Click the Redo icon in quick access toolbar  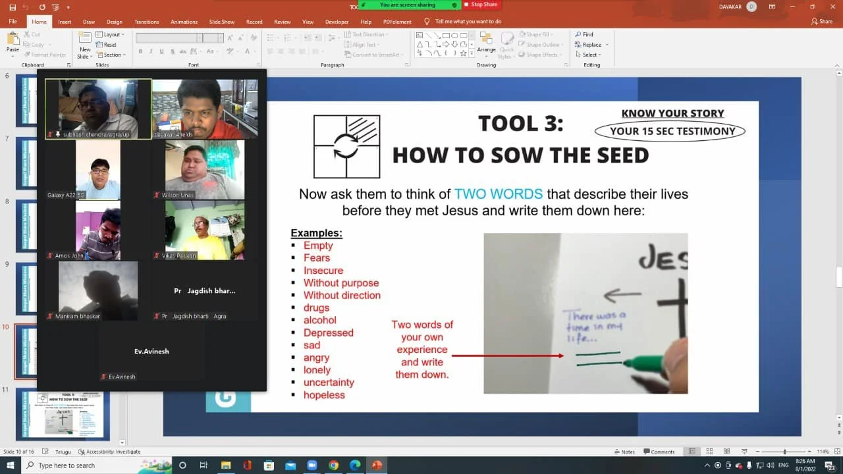click(42, 7)
